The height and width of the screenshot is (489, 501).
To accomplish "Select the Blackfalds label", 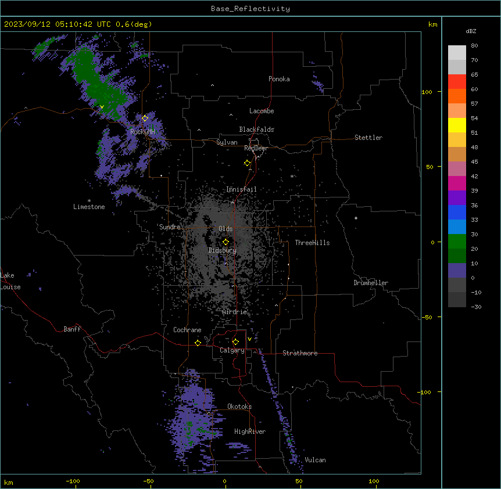I will 256,130.
